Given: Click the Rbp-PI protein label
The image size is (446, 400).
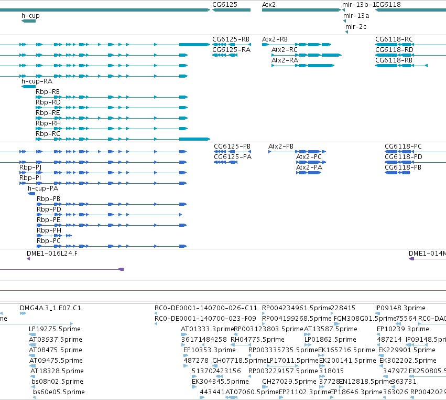Looking at the screenshot, I should pyautogui.click(x=30, y=178).
